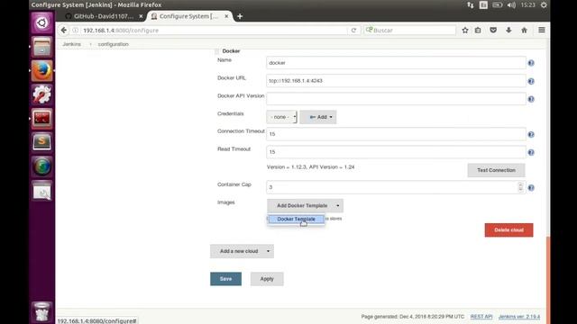577x324 pixels.
Task: Go back with the browser back arrow
Action: (64, 30)
